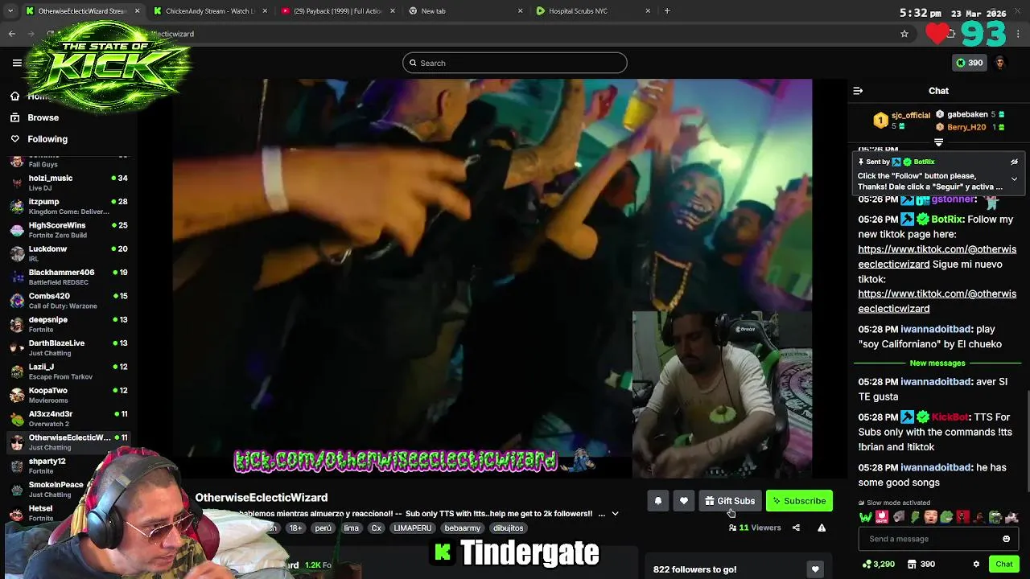Image resolution: width=1030 pixels, height=579 pixels.
Task: Toggle notification bell for the channel
Action: tap(657, 501)
